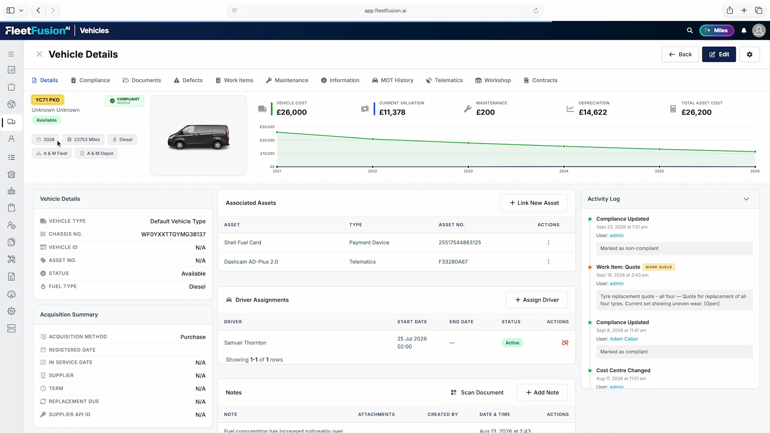Open new browser tab plus icon

pyautogui.click(x=744, y=10)
